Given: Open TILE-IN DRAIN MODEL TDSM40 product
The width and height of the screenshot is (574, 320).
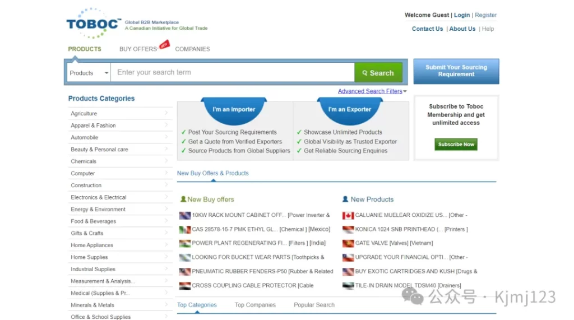Looking at the screenshot, I should tap(408, 286).
